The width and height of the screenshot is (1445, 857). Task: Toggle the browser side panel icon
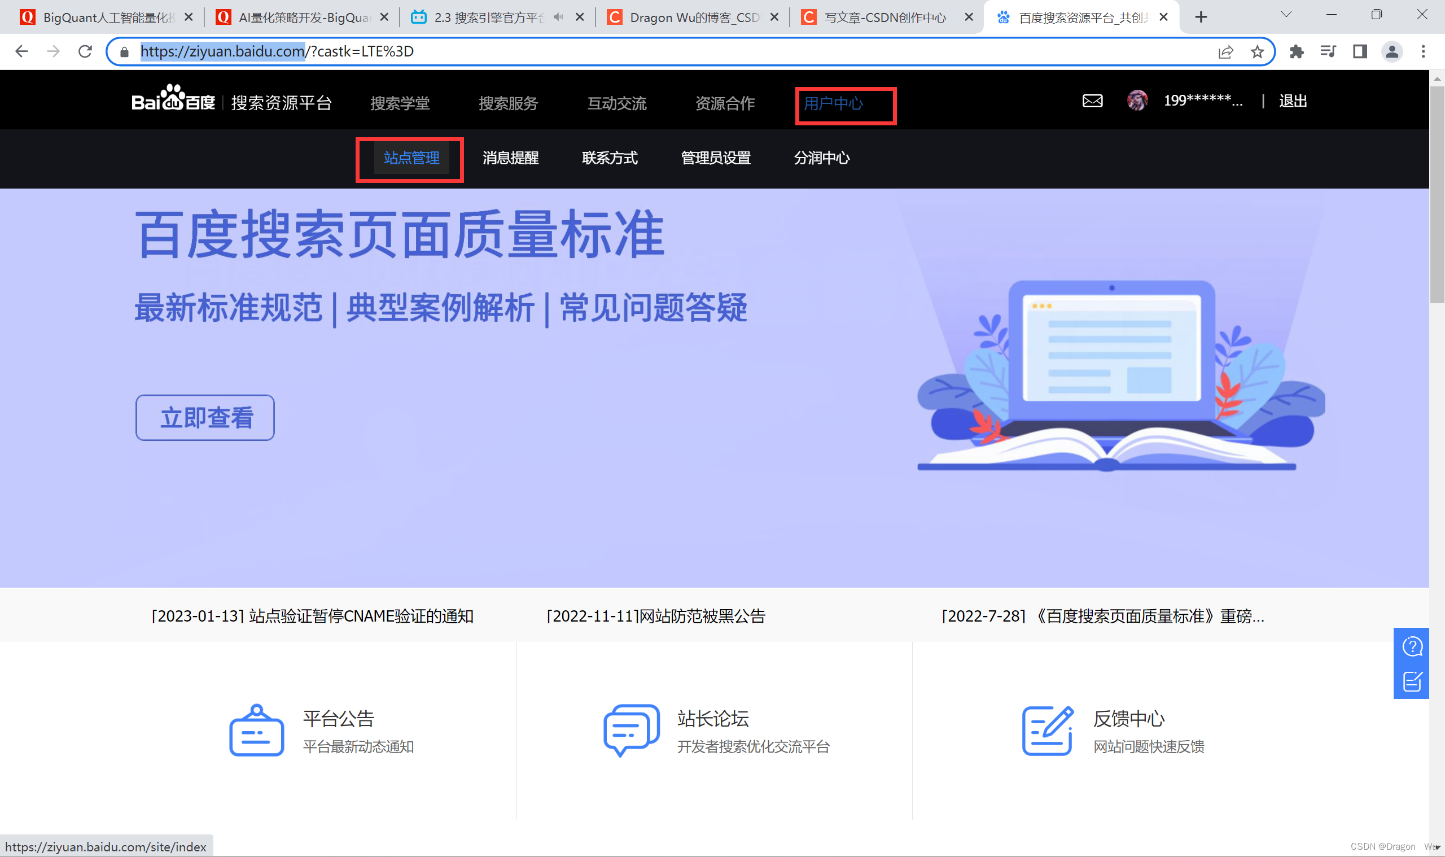click(1360, 51)
